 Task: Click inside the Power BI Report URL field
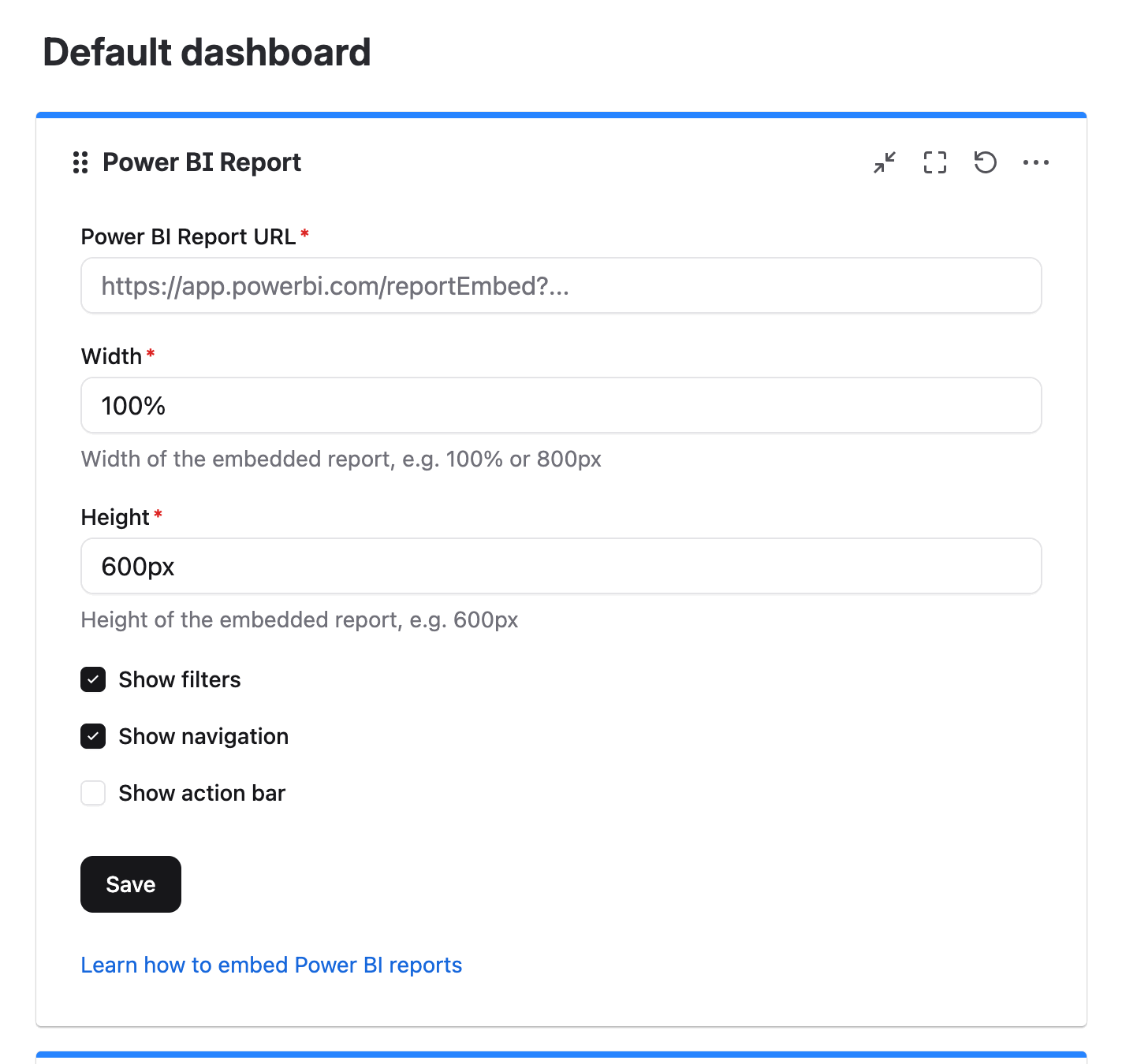[561, 285]
